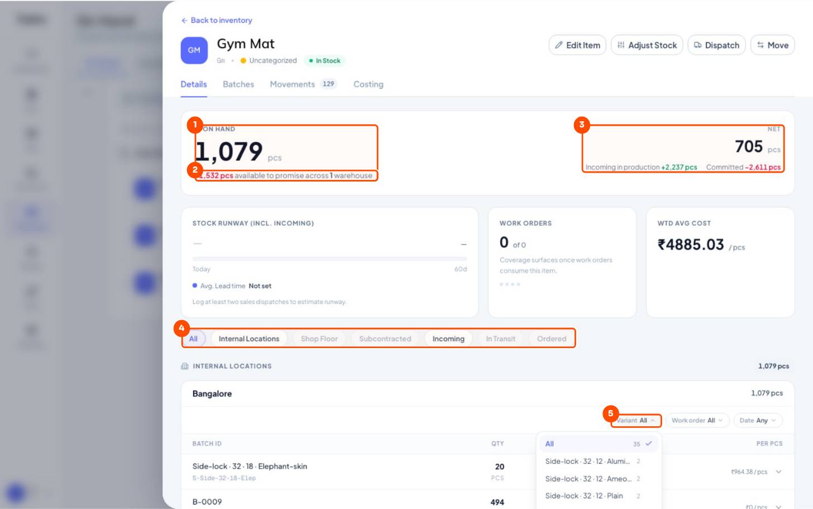Click the Back to inventory link
The image size is (813, 509).
216,20
